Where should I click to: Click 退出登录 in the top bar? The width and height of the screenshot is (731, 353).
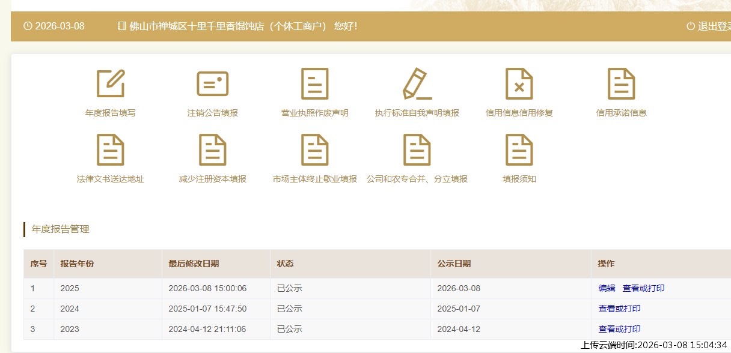click(x=712, y=26)
